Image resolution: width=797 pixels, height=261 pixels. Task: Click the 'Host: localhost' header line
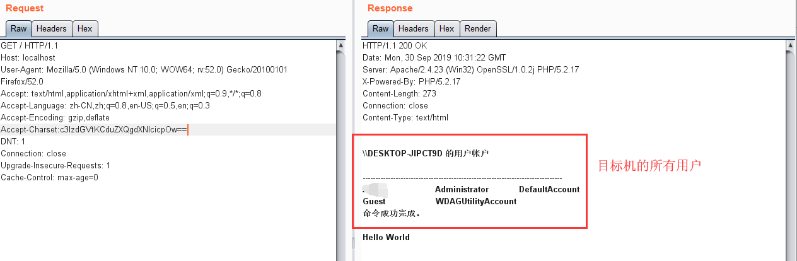click(28, 58)
